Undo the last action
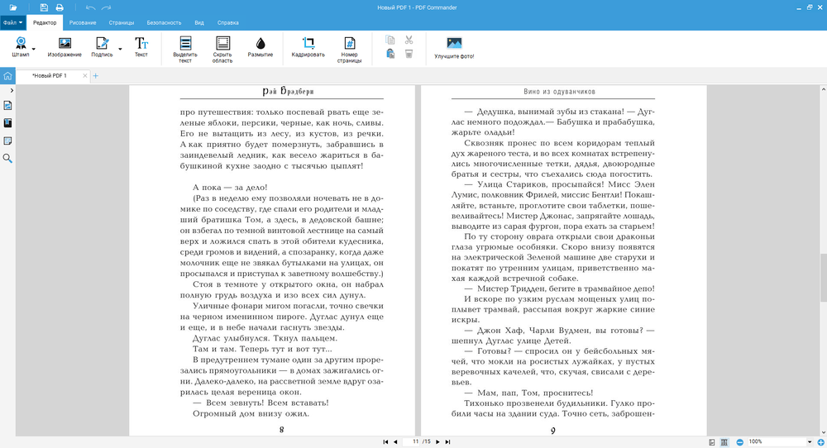The image size is (827, 448). [x=90, y=7]
